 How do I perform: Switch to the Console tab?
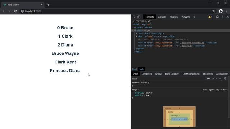pos(162,17)
